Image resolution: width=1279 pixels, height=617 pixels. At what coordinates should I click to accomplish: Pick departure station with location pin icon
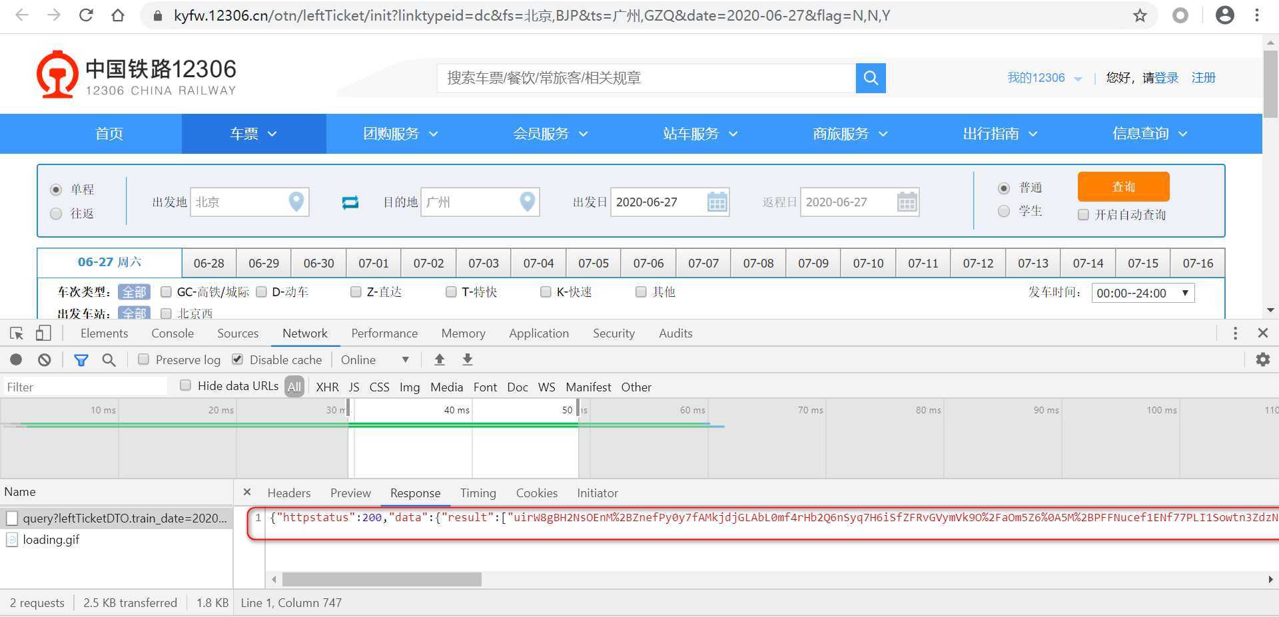[x=296, y=202]
